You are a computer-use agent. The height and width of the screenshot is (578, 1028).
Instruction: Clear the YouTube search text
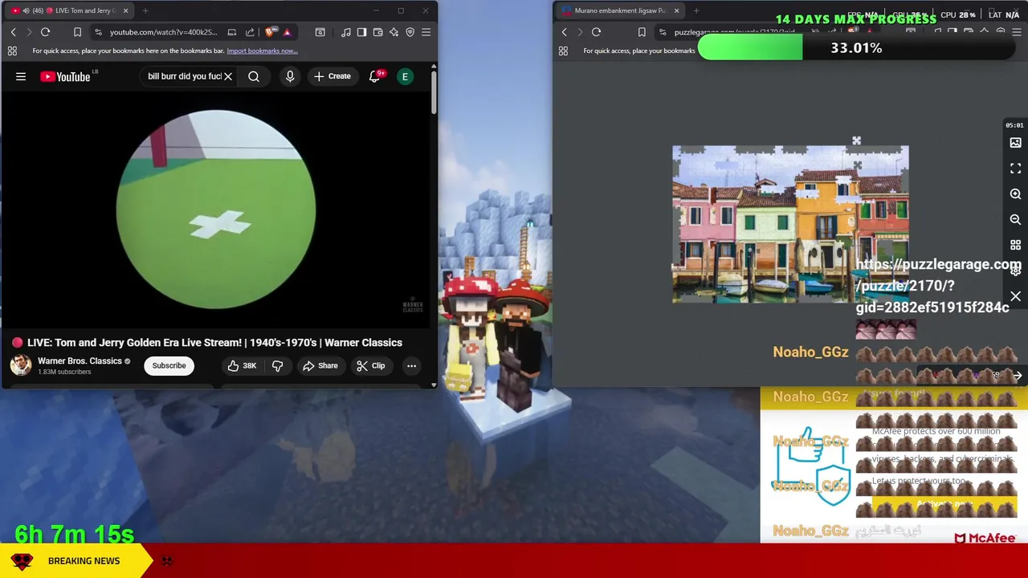[228, 76]
